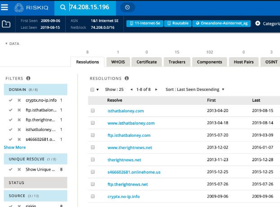Click the add-to-project folder icon
This screenshot has height=207, width=280.
coord(6,24)
